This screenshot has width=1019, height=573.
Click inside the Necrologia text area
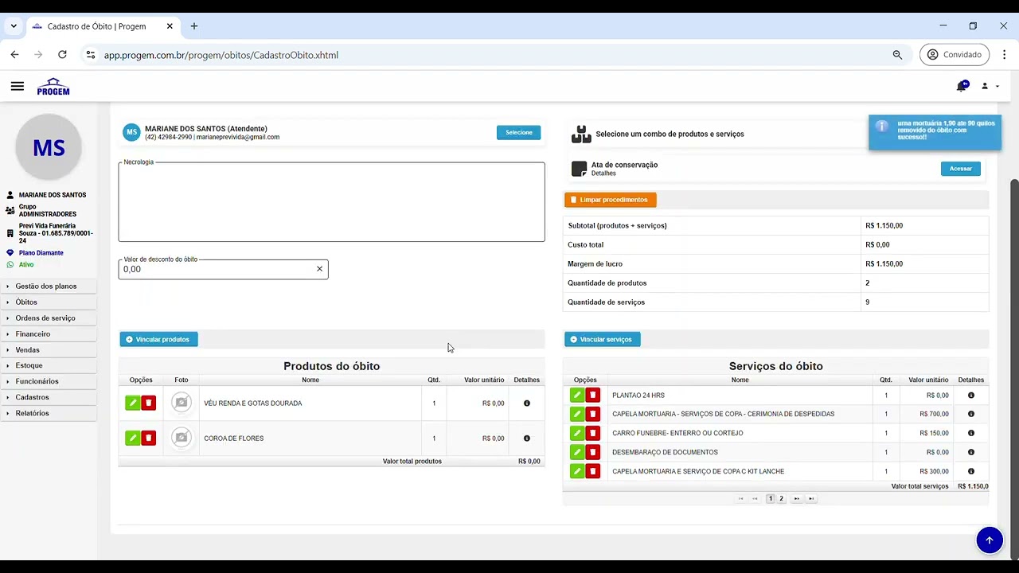(x=331, y=202)
